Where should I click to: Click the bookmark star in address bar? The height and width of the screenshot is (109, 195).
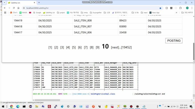160,8
